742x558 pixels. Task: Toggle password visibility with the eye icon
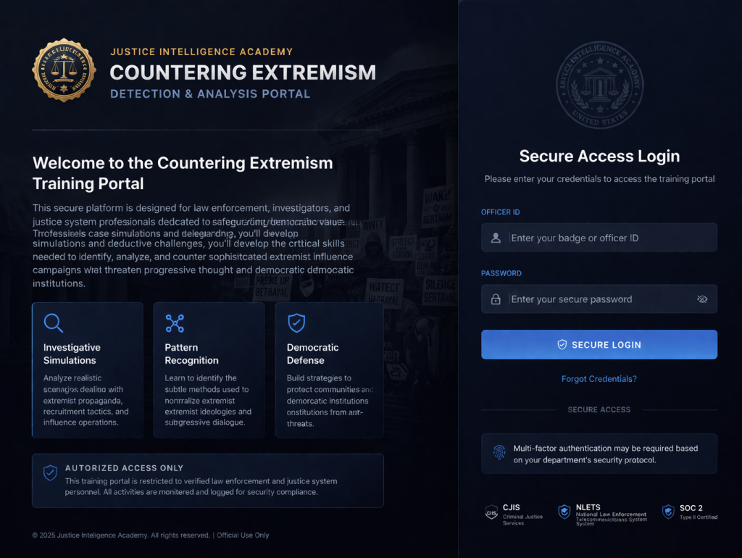pyautogui.click(x=701, y=299)
